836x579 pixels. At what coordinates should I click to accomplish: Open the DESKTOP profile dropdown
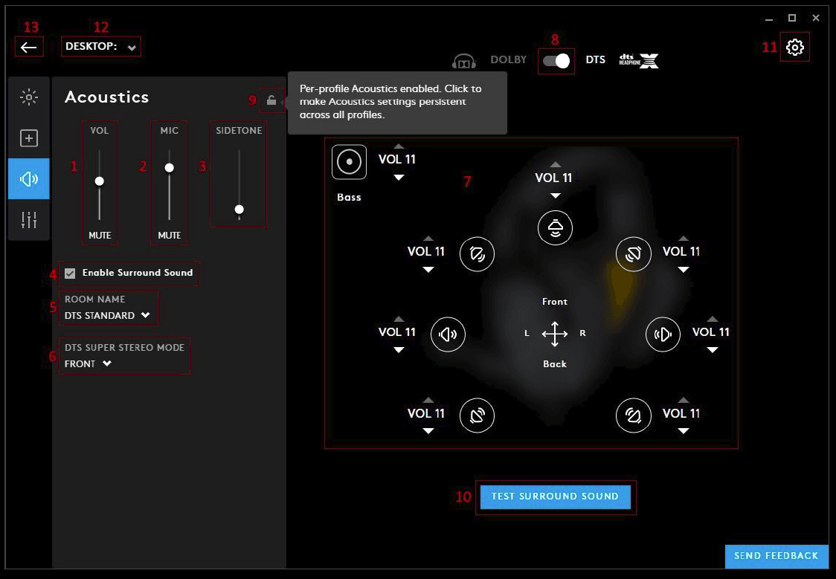point(100,46)
